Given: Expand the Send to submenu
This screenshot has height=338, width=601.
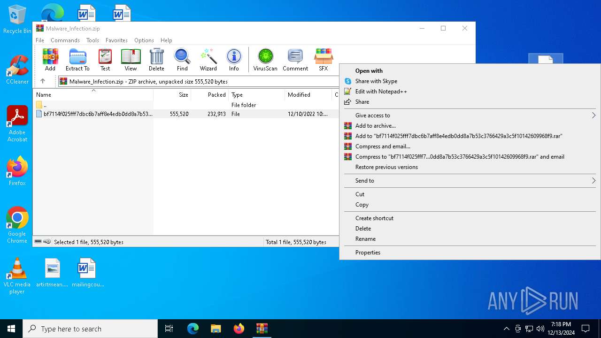Looking at the screenshot, I should point(470,181).
